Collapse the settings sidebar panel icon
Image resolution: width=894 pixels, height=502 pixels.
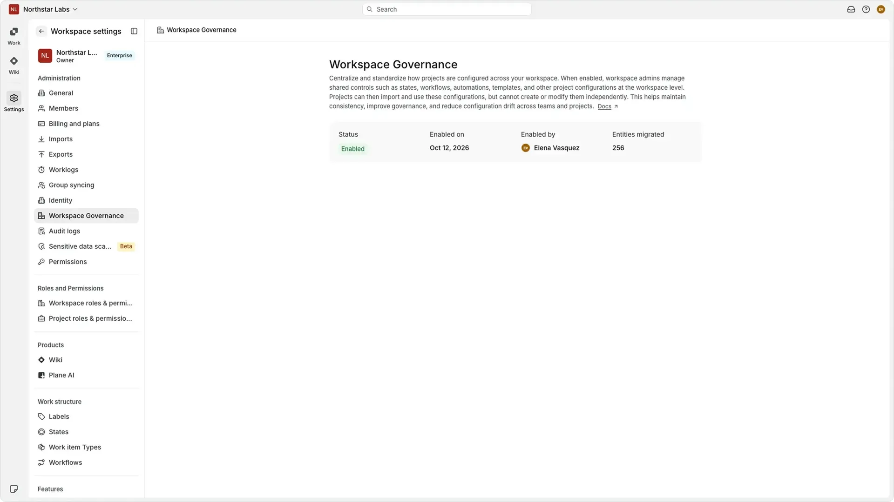pyautogui.click(x=134, y=31)
